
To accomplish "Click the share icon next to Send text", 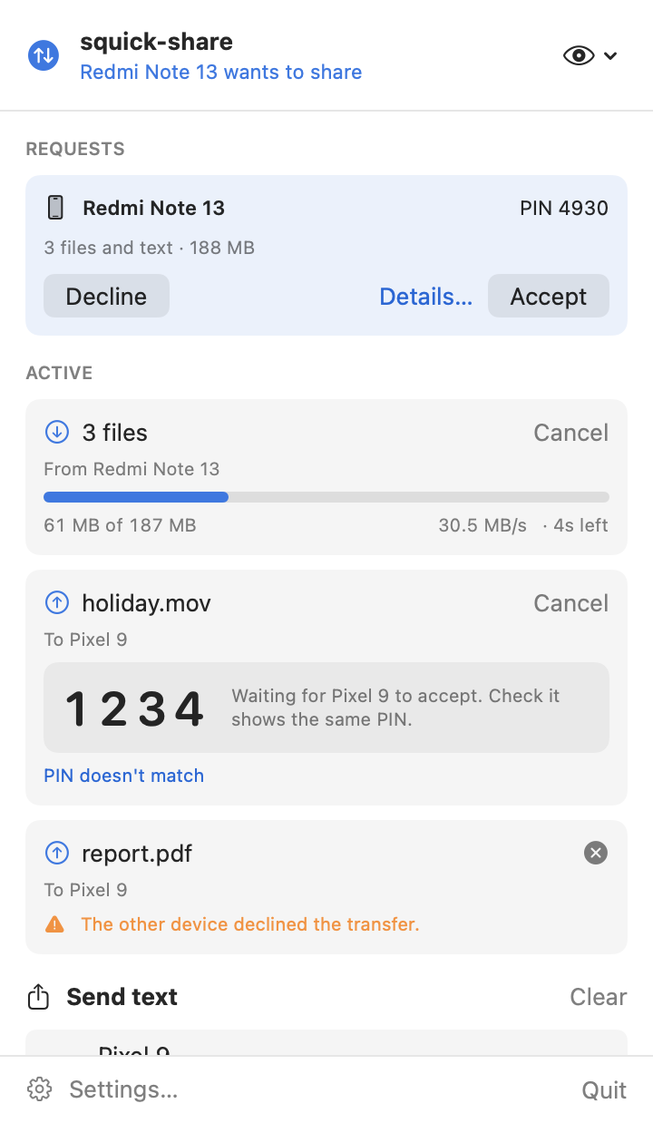I will point(38,997).
